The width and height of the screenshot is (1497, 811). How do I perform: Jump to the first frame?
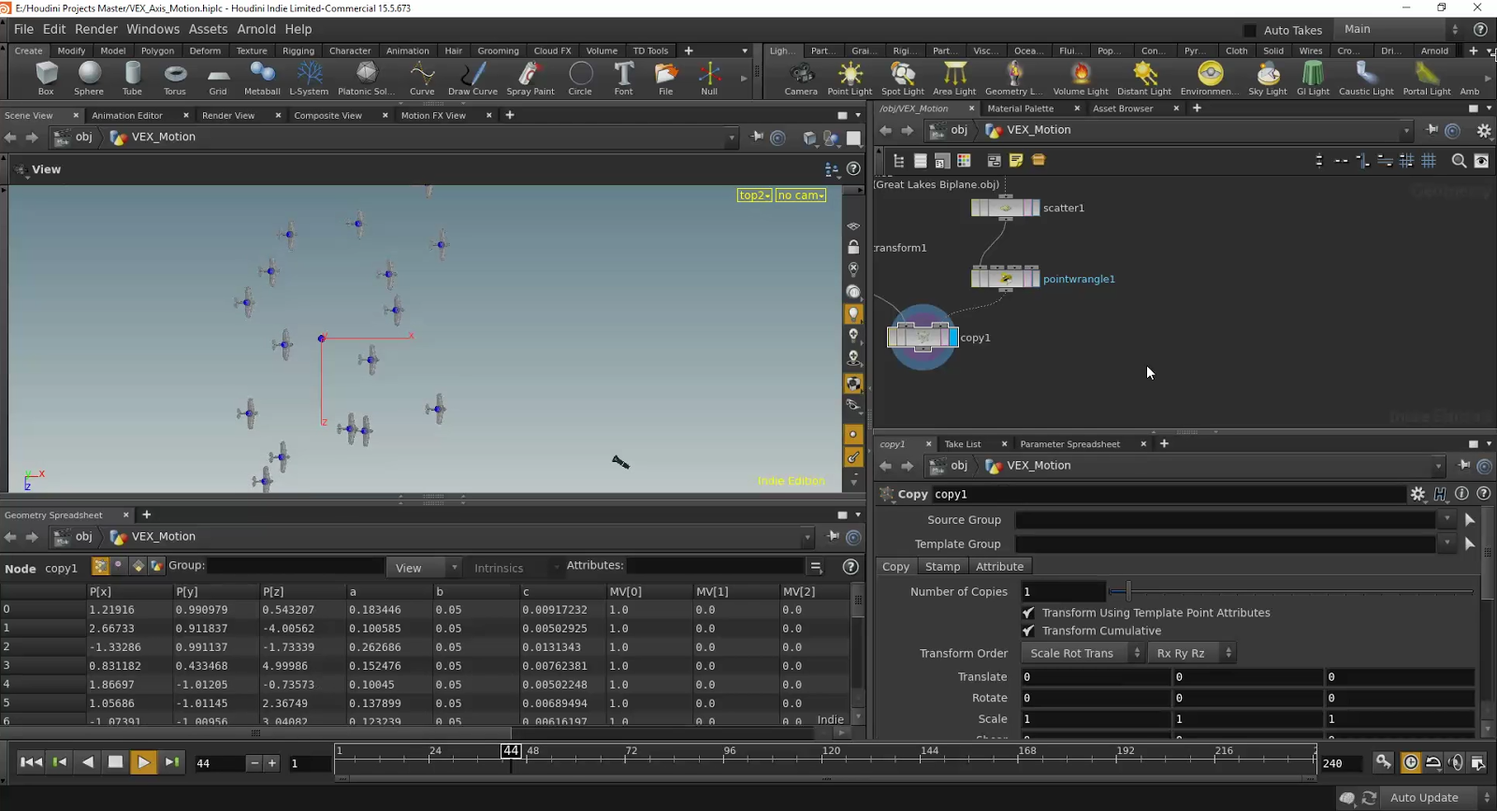31,762
